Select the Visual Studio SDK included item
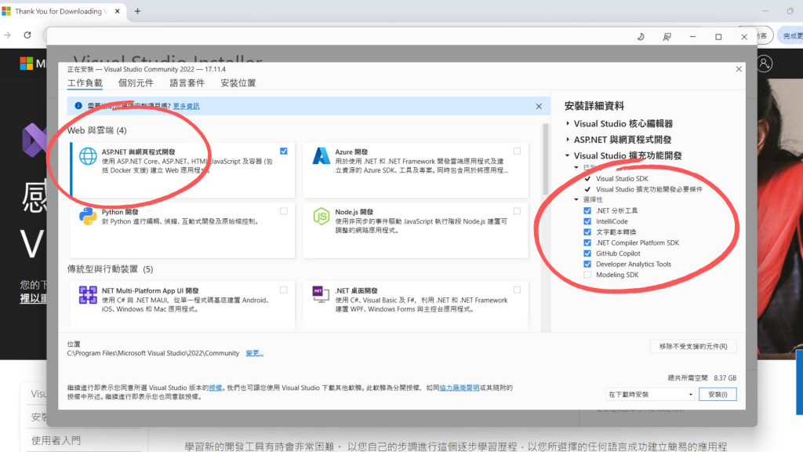The width and height of the screenshot is (803, 452). (622, 178)
